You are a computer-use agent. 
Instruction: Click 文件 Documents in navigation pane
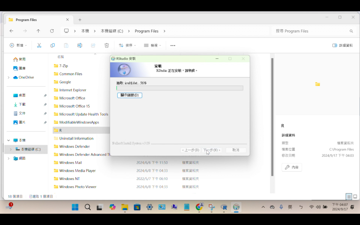[x=19, y=113]
